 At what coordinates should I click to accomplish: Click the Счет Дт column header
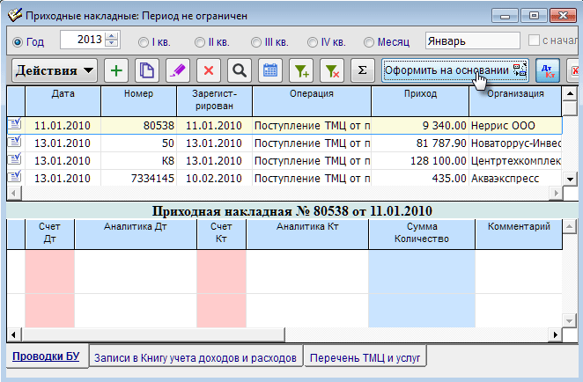[49, 233]
